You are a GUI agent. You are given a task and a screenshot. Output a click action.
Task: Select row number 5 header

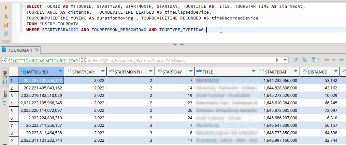tap(14, 111)
